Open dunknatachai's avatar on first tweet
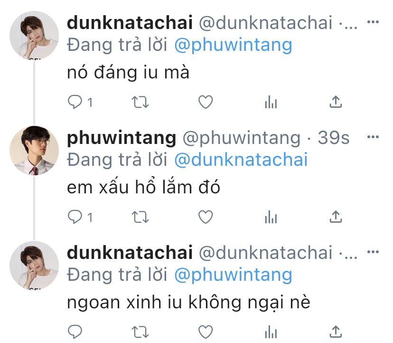Viewport: 393px width, 343px height. click(x=34, y=35)
